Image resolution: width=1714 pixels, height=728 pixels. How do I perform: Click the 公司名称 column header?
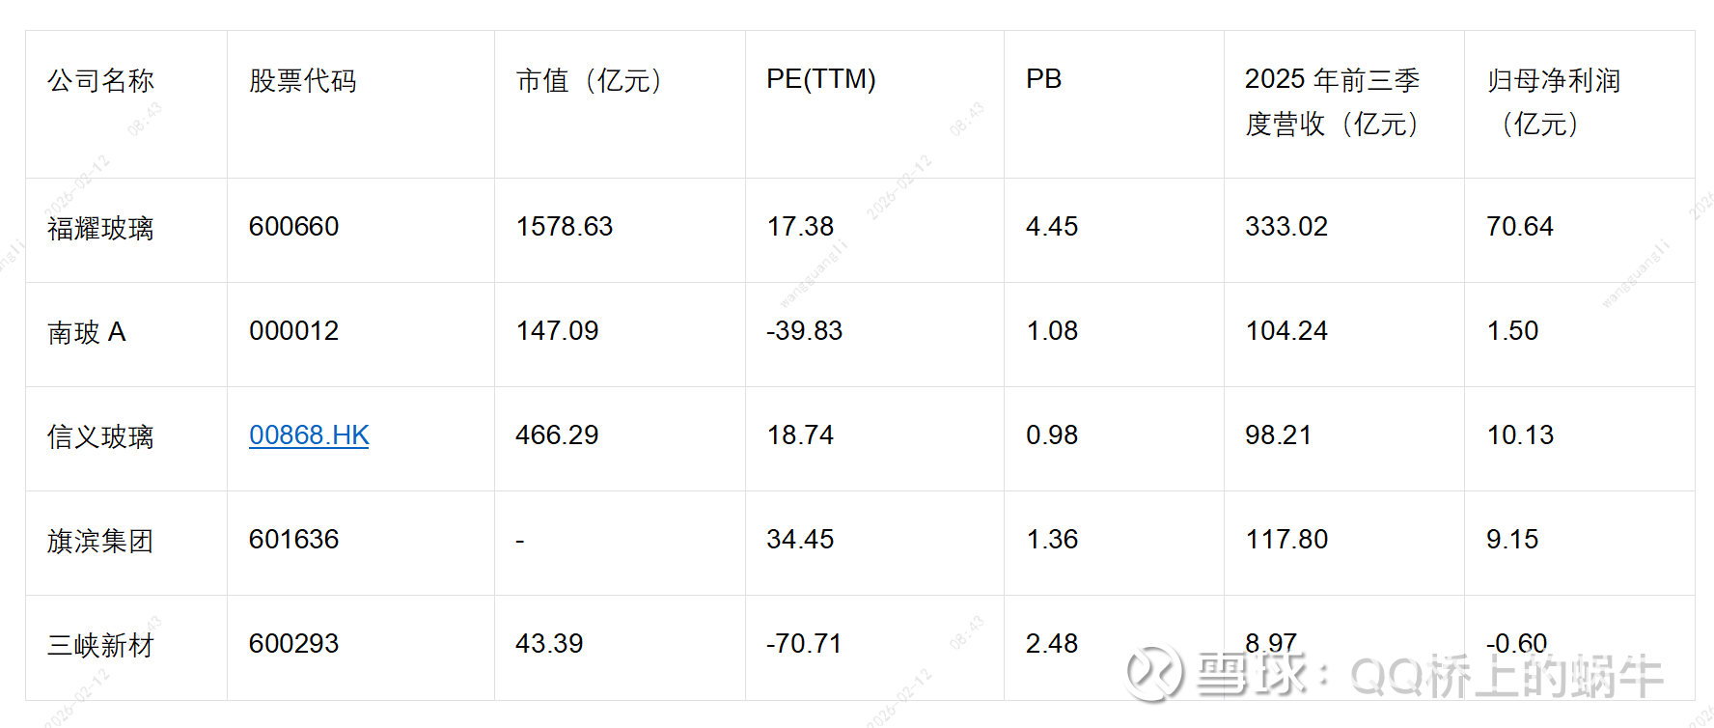pos(101,80)
